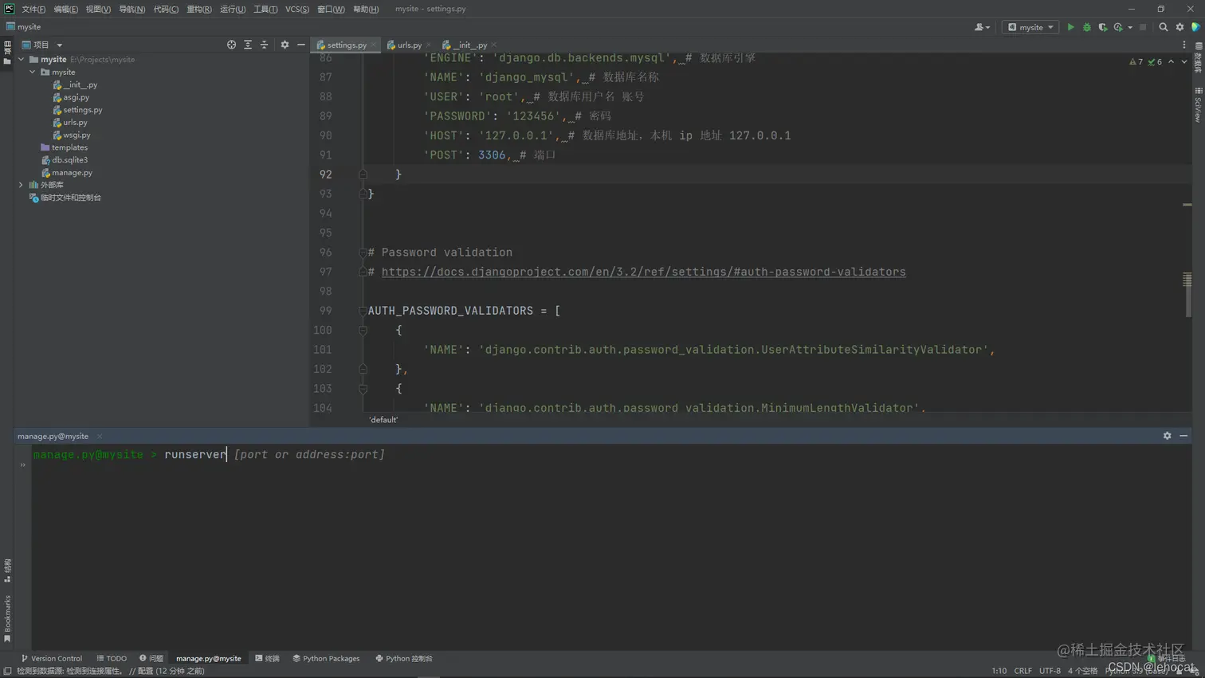Image resolution: width=1205 pixels, height=678 pixels.
Task: Open project panel options gear
Action: coord(285,45)
